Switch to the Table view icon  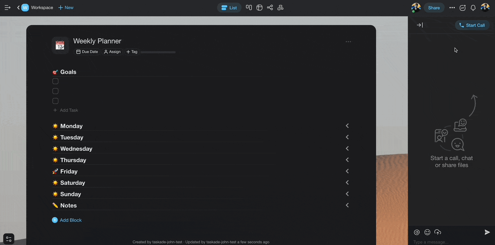pyautogui.click(x=259, y=8)
